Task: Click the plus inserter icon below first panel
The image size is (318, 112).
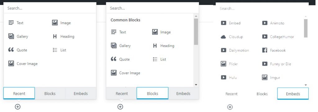Action: (x=18, y=106)
